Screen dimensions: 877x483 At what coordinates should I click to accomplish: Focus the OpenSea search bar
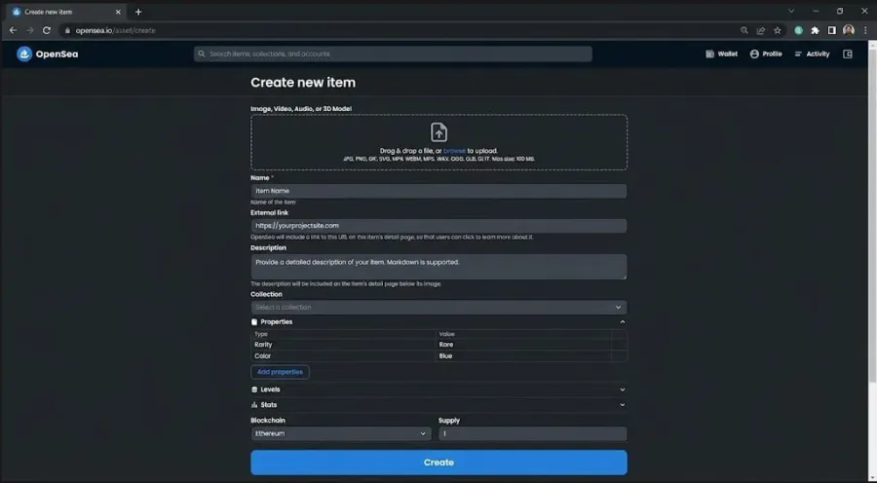[393, 54]
